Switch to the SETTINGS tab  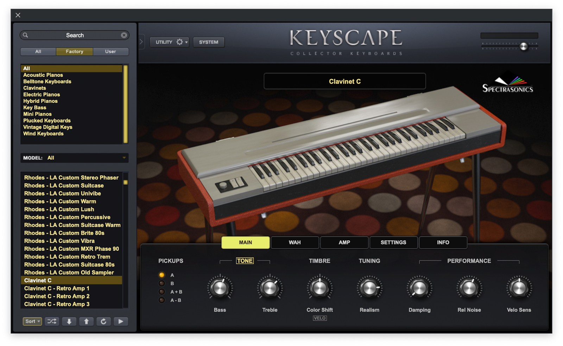[393, 242]
